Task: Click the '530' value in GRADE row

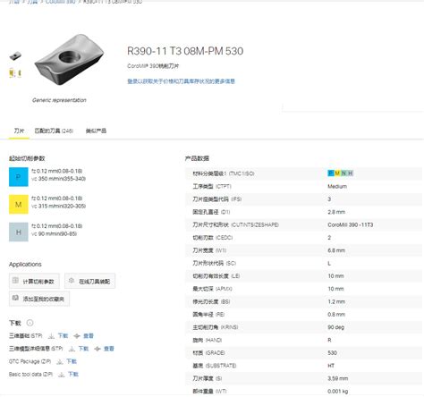Action: click(332, 353)
